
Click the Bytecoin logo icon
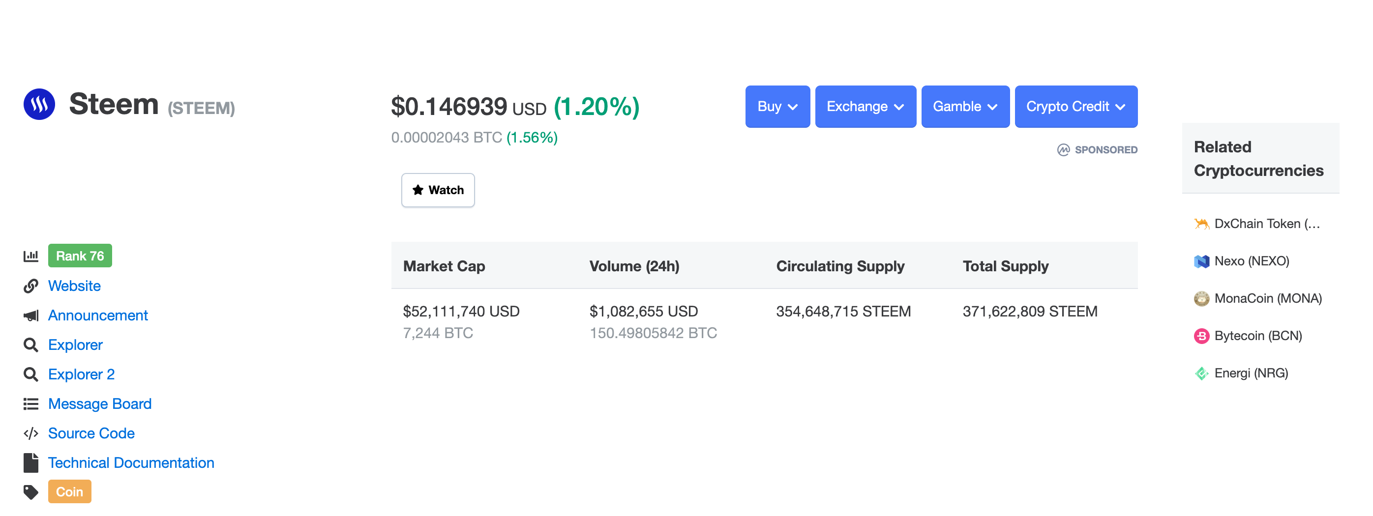[1201, 336]
